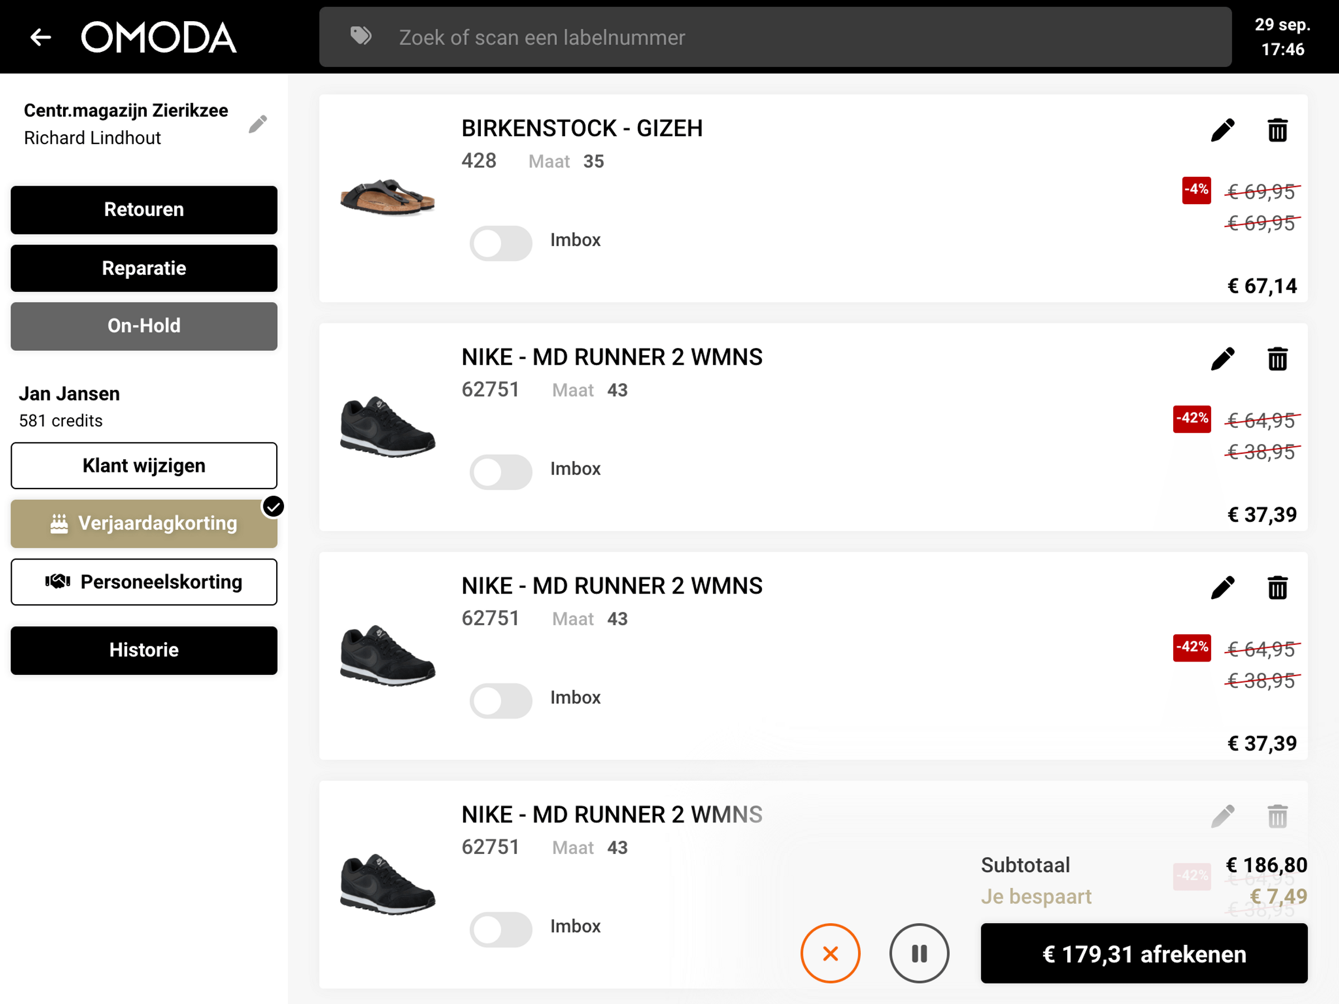The image size is (1339, 1004).
Task: Click the date and time display
Action: (1282, 37)
